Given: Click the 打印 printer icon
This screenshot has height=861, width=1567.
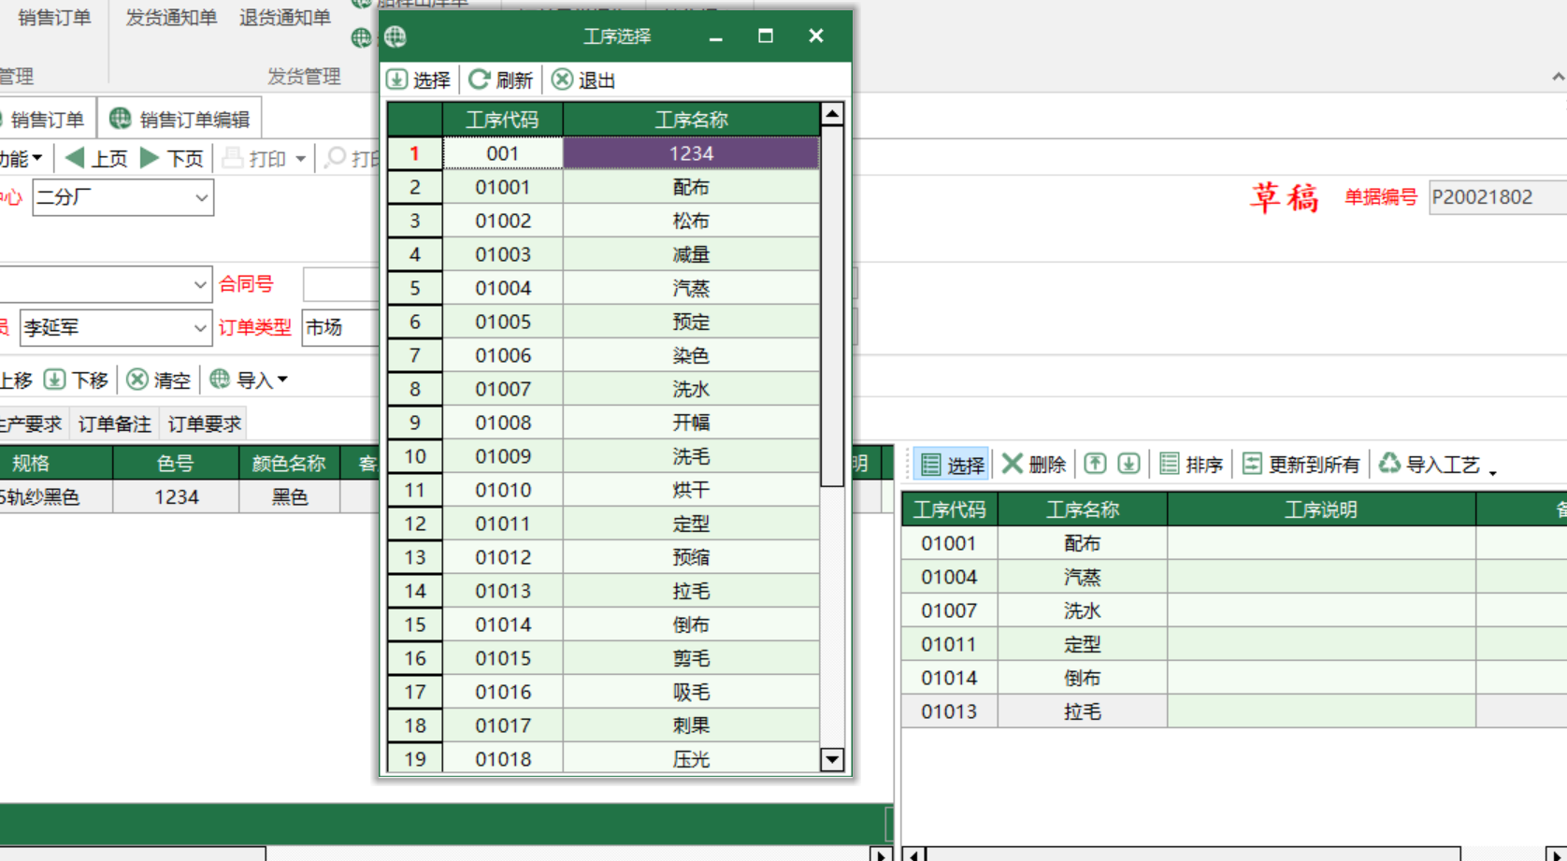Looking at the screenshot, I should point(233,158).
